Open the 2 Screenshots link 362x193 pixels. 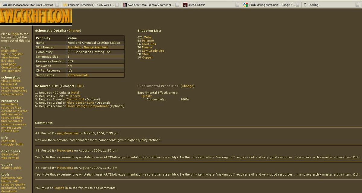(78, 75)
